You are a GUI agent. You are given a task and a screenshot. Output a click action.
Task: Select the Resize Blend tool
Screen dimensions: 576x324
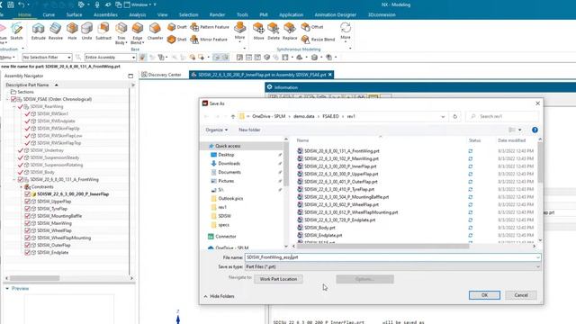[318, 40]
